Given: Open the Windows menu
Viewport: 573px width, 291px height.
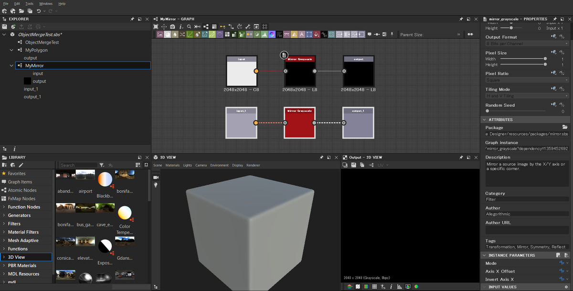Looking at the screenshot, I should pyautogui.click(x=46, y=3).
